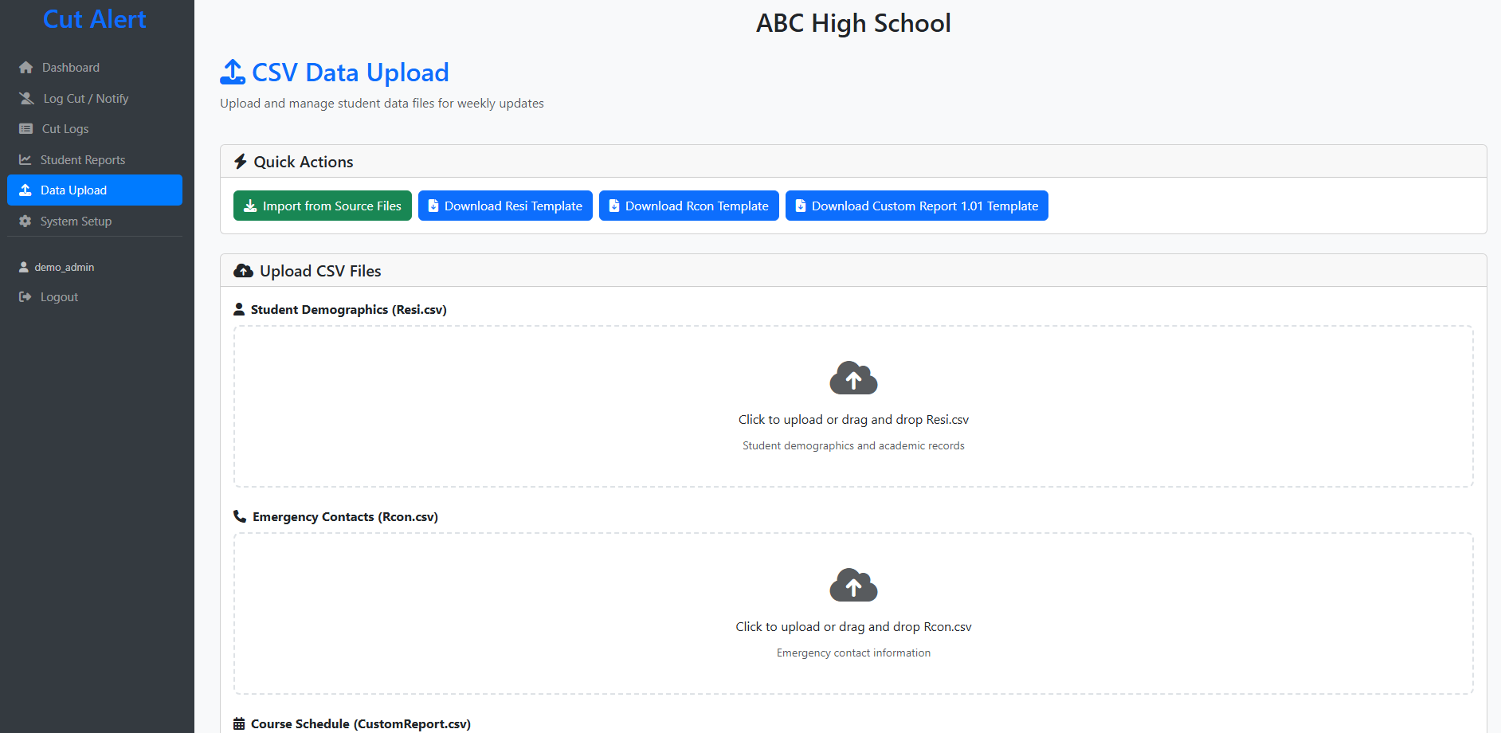
Task: Click the demo_admin user icon
Action: [x=24, y=268]
